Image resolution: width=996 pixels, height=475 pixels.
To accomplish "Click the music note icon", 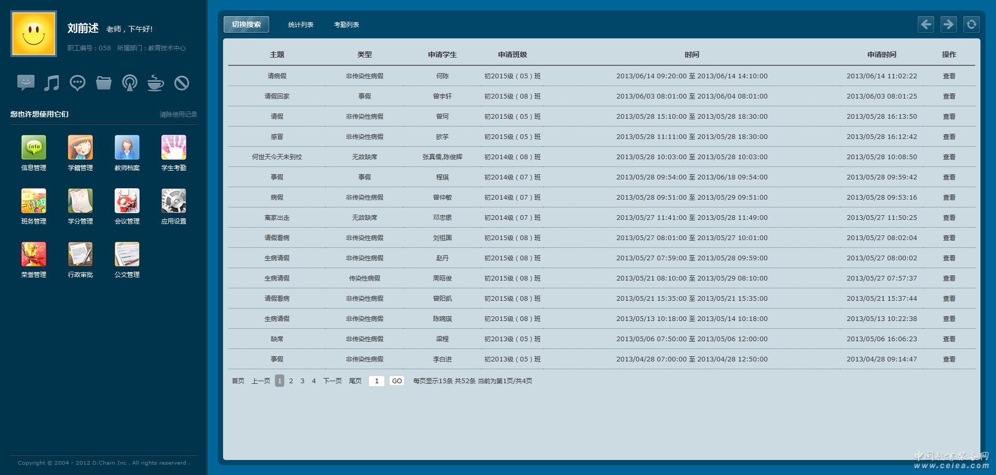I will [x=51, y=83].
